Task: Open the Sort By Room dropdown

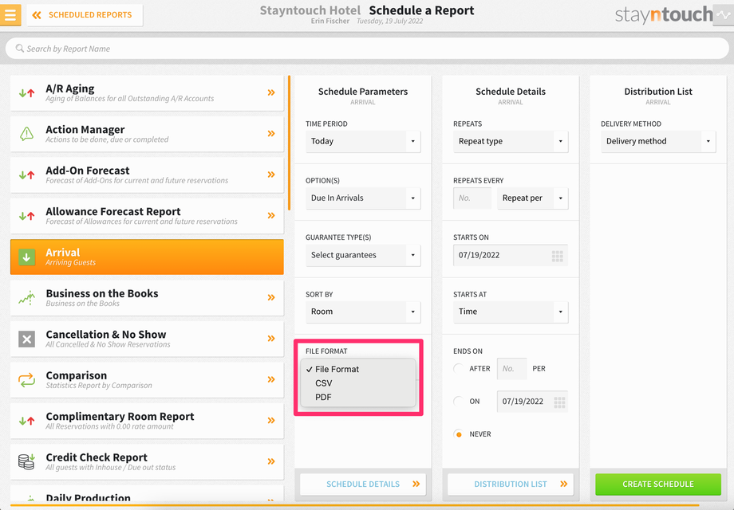Action: tap(363, 312)
